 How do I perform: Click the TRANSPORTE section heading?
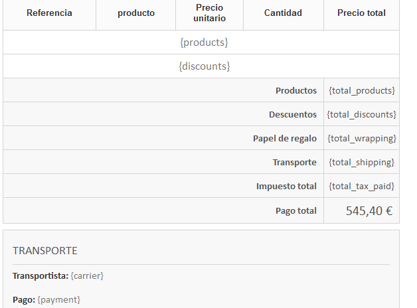point(45,251)
